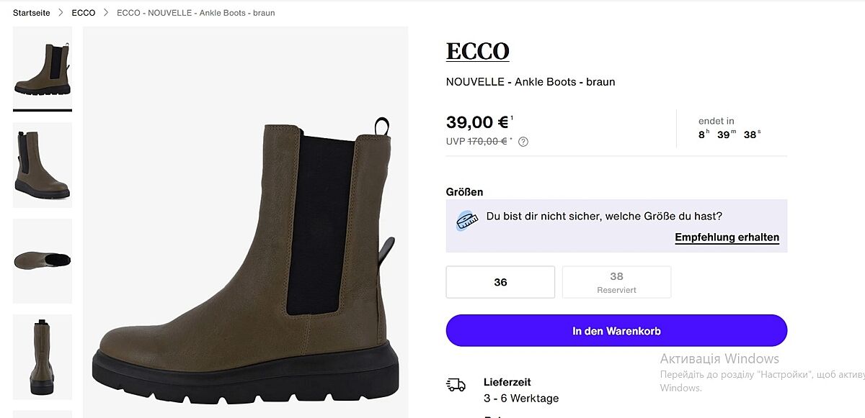This screenshot has height=418, width=865.
Task: Open Empfehlung erhalten size recommendation
Action: pos(727,237)
